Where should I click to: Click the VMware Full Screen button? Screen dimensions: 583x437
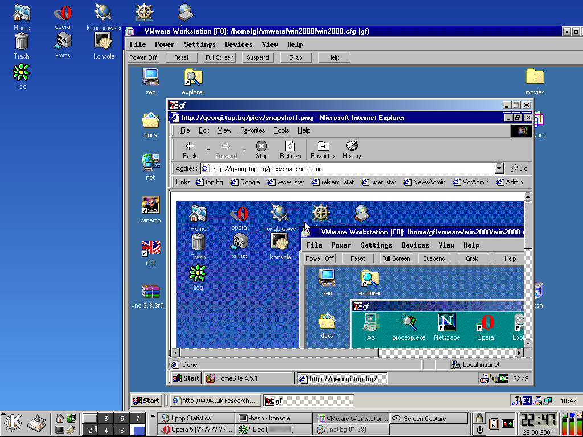click(220, 57)
